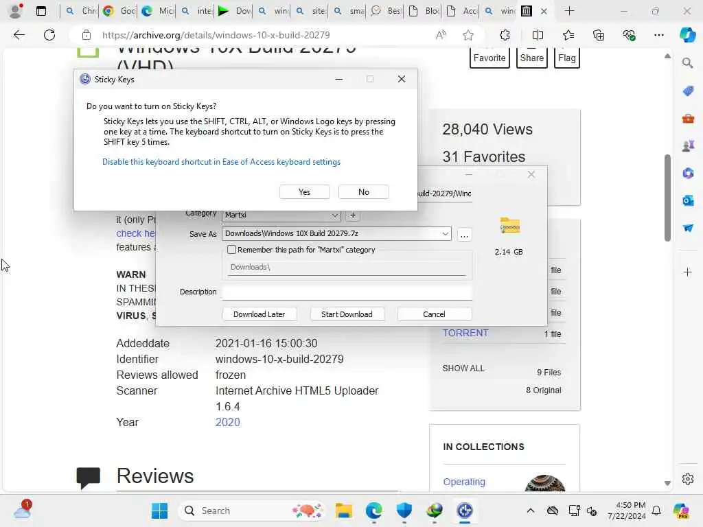Switch to the Blo browser tab

424,11
